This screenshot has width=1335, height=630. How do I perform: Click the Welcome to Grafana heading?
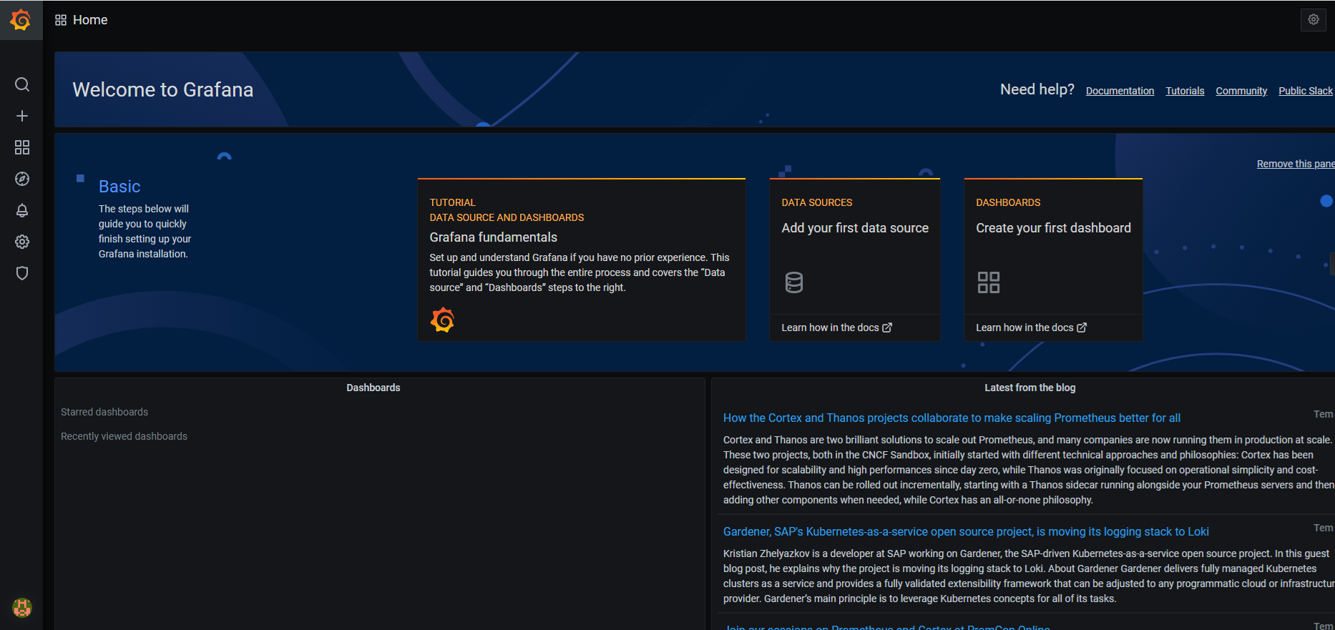point(163,89)
